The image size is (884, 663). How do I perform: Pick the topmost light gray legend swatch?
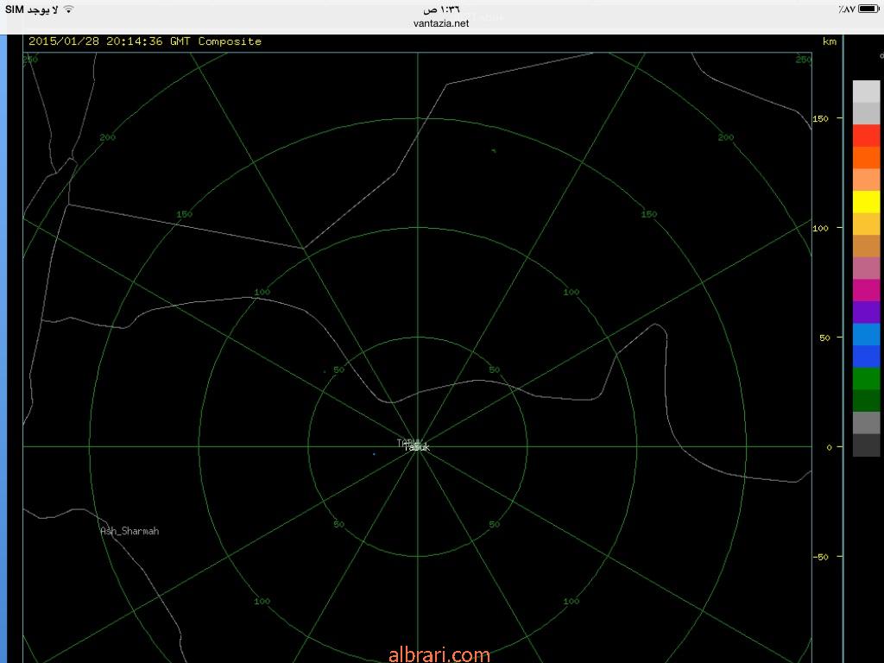click(x=866, y=92)
